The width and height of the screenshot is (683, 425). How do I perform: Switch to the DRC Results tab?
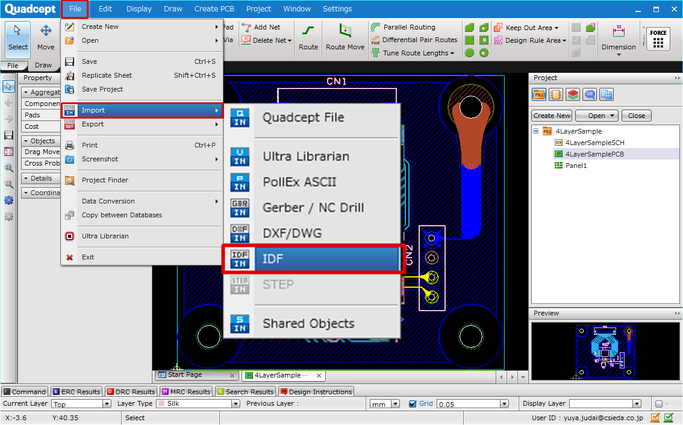click(131, 391)
